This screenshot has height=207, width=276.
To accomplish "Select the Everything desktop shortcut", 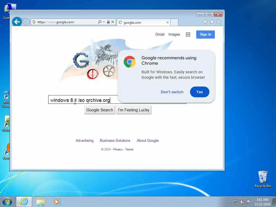I will [6, 151].
